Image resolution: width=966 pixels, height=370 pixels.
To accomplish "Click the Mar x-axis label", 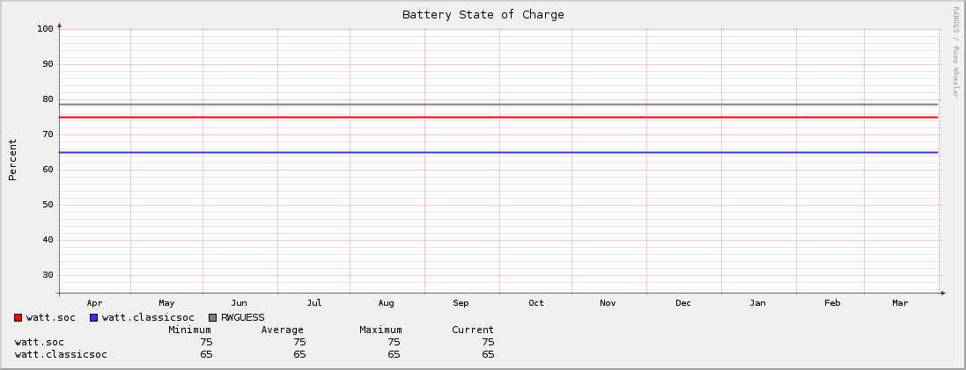I will click(x=900, y=303).
